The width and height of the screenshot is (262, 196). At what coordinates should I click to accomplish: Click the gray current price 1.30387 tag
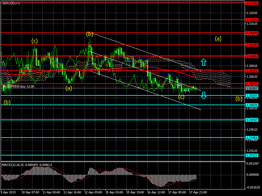point(252,88)
